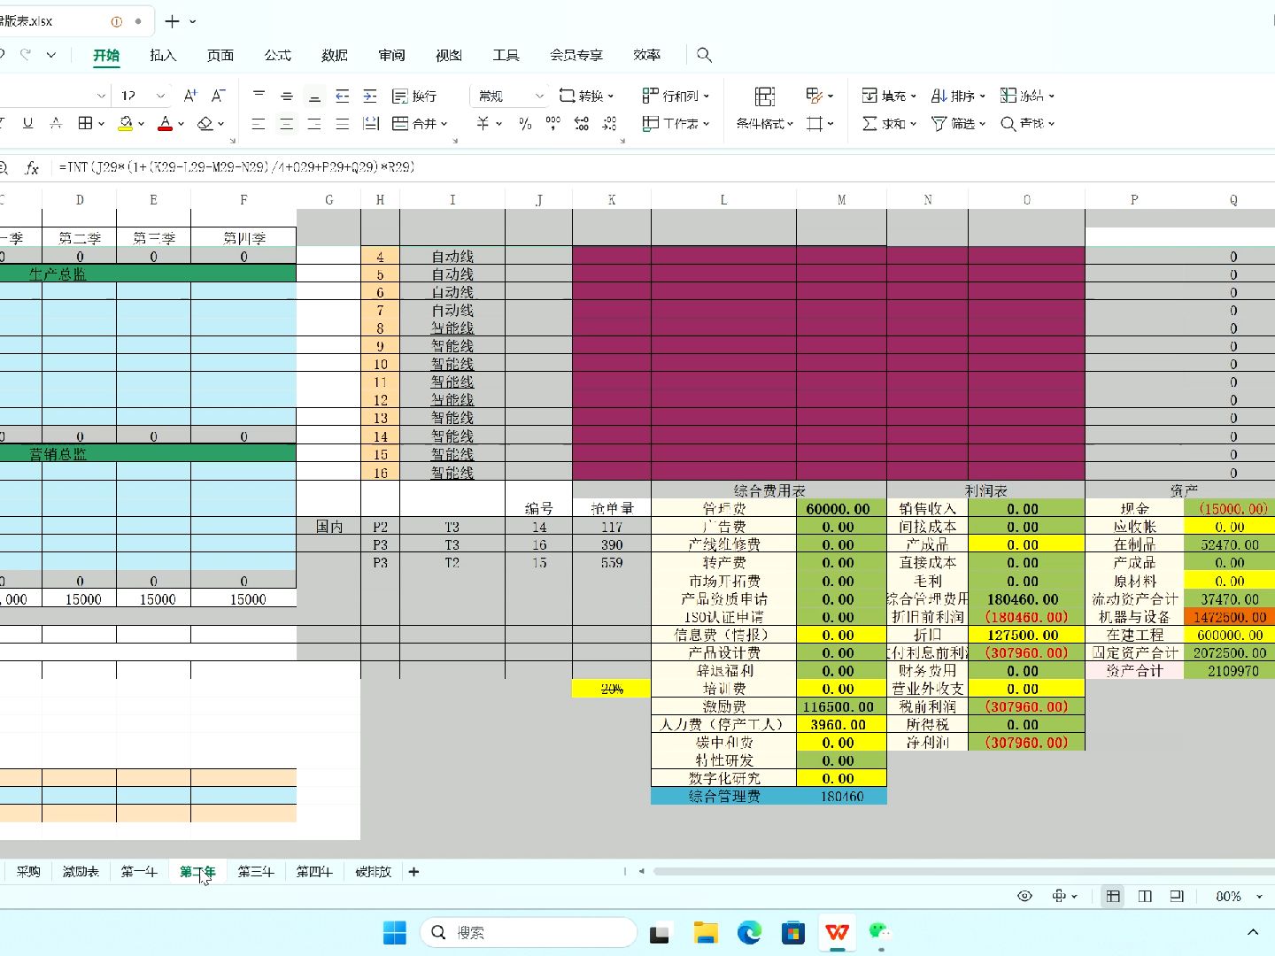
Task: Open the font size dropdown
Action: click(160, 96)
